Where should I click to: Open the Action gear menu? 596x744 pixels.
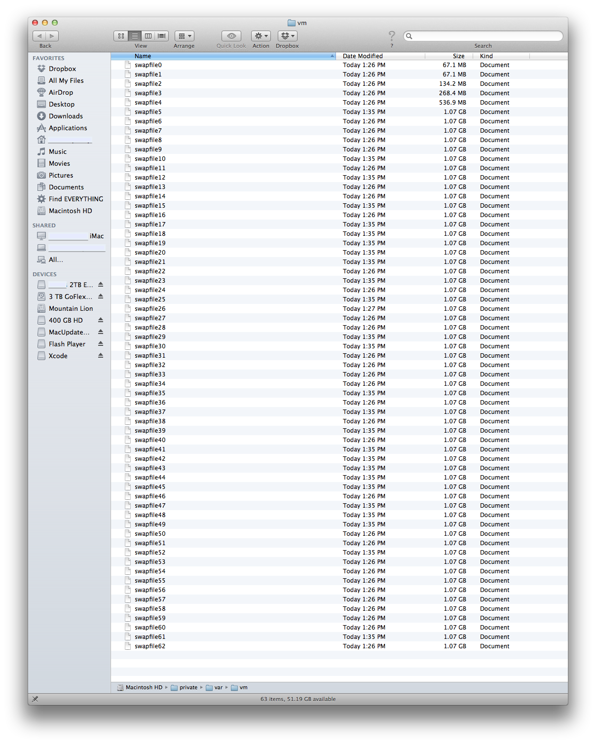(261, 36)
